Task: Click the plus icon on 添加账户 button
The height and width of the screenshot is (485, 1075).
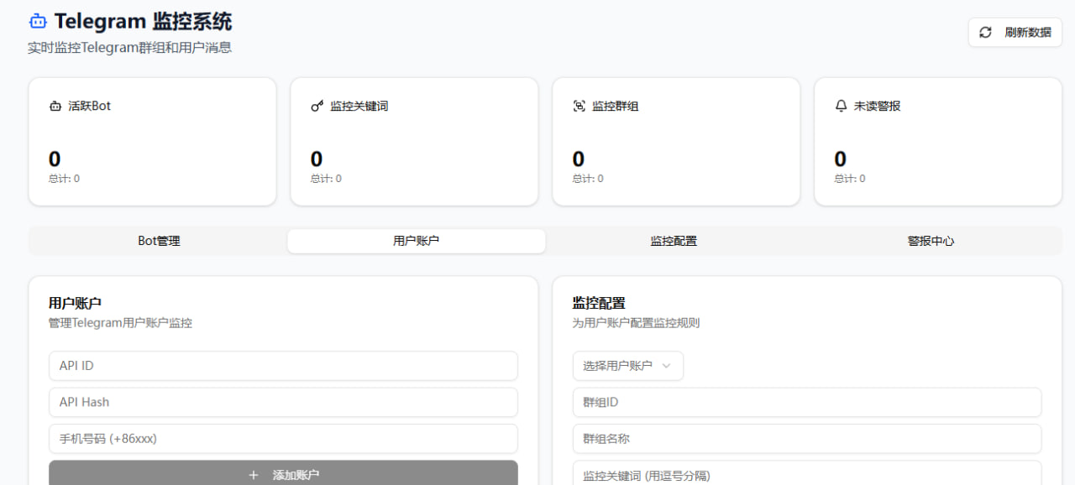Action: coord(254,475)
